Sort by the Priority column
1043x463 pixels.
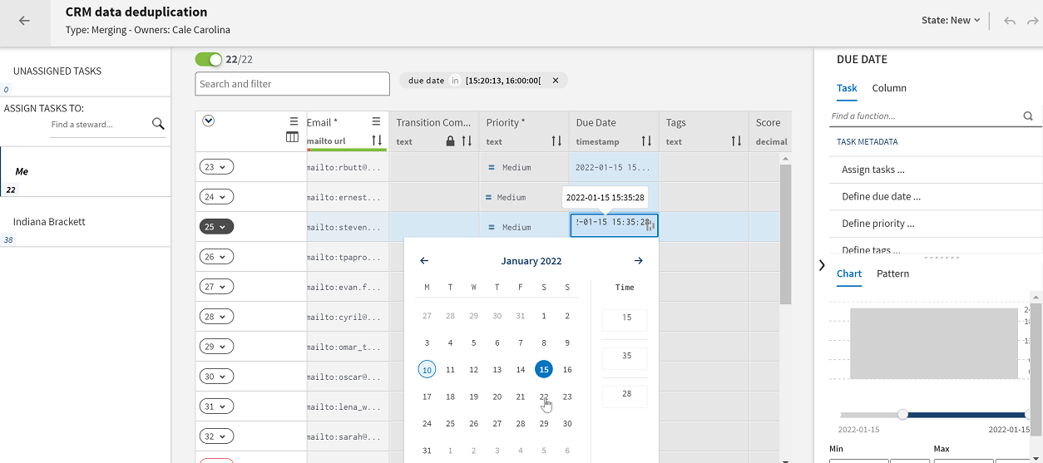pyautogui.click(x=556, y=141)
